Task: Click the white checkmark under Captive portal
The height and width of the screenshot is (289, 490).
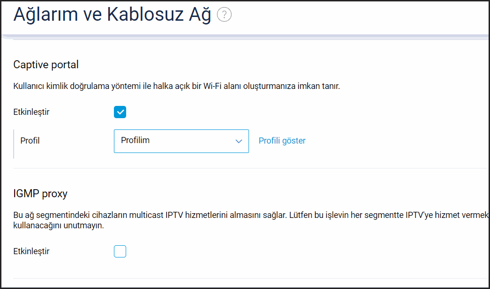Action: click(120, 112)
